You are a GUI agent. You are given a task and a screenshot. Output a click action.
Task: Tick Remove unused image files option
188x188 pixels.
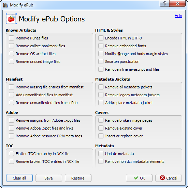(12, 62)
